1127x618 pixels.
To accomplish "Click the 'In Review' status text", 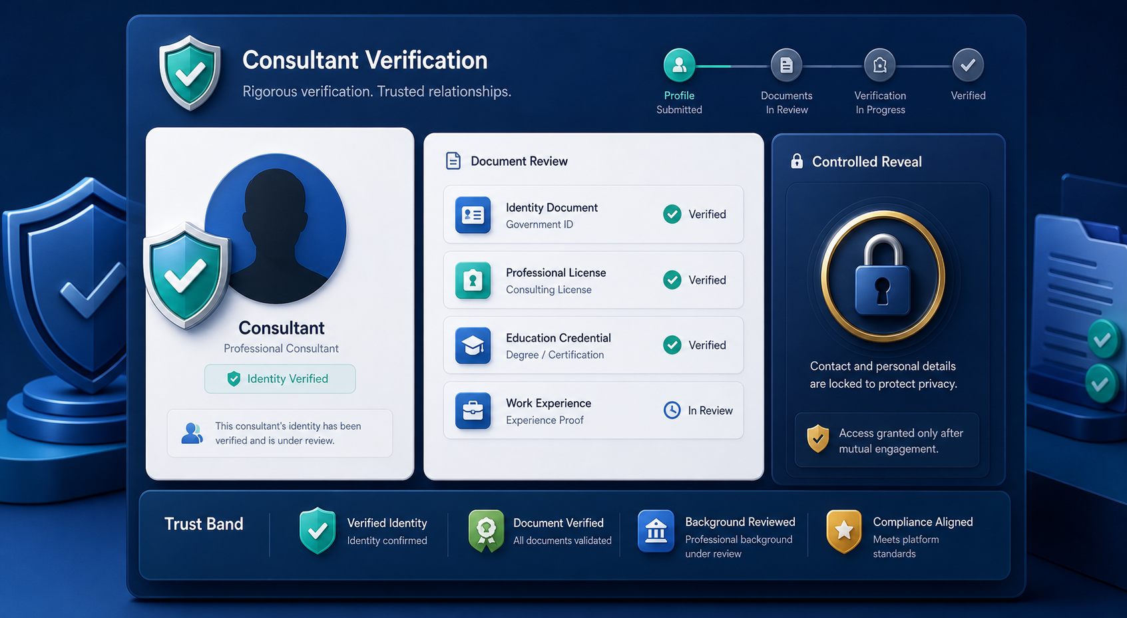I will point(710,410).
